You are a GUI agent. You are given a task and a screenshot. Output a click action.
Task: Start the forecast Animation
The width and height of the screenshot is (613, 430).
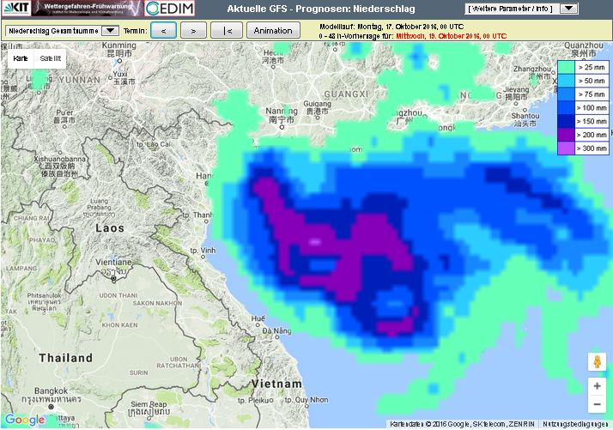[273, 30]
